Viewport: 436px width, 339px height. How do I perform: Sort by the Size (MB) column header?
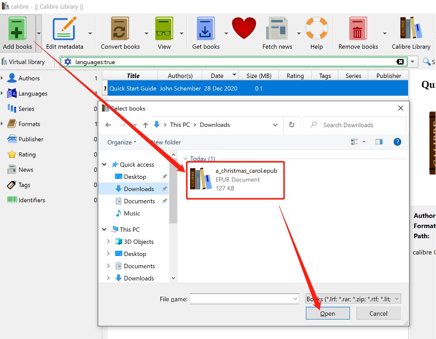[258, 76]
